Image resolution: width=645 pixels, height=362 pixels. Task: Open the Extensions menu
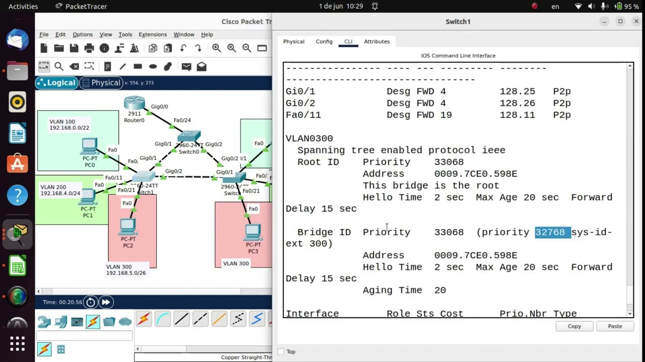coord(153,35)
